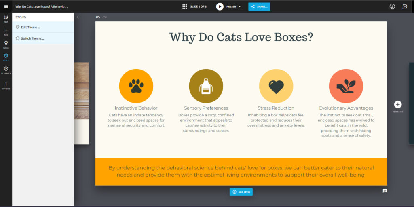Select the Evolutionary Advantages heading
Screen dimensions: 414x207
[x=346, y=108]
